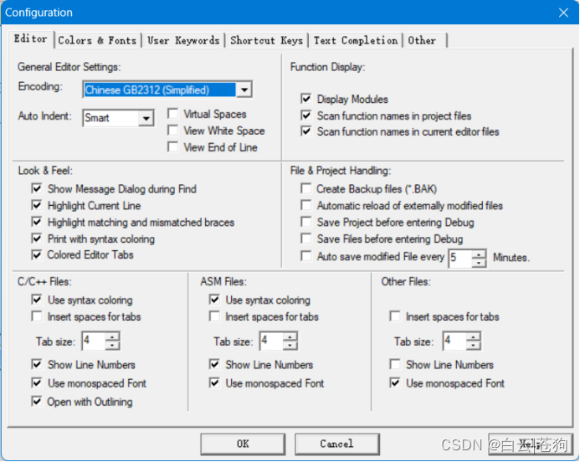Image resolution: width=580 pixels, height=462 pixels.
Task: Enable ASM Insert spaces for tabs
Action: (x=214, y=316)
